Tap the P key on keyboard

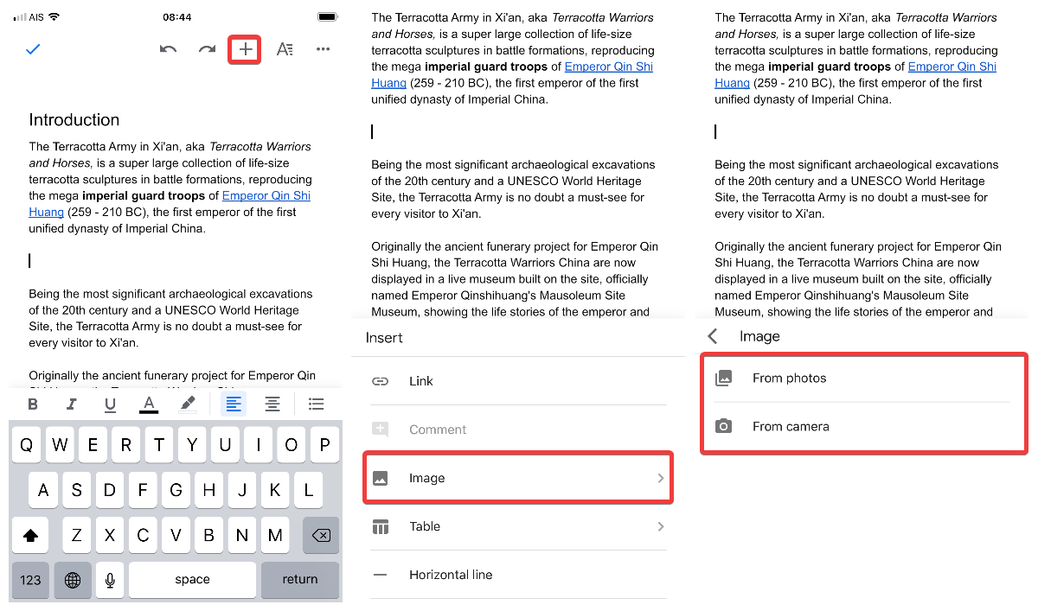click(x=324, y=445)
